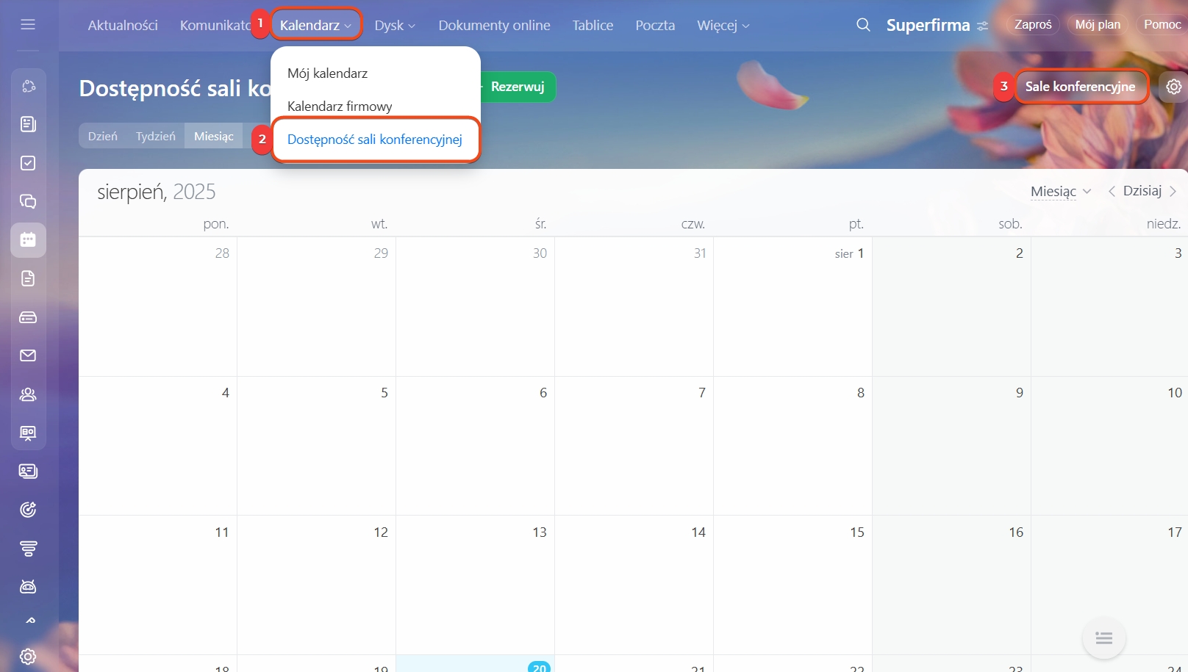1188x672 pixels.
Task: Open the boards presentation icon in sidebar
Action: [28, 433]
